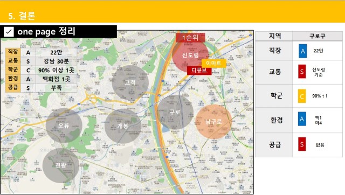This screenshot has height=195, width=345.
Task: Select the gray 구로 circle marker
Action: [x=175, y=113]
